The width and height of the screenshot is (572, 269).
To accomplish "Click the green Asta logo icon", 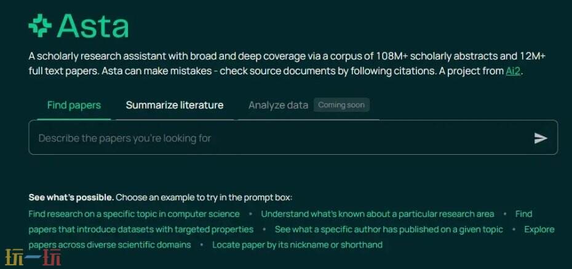I will click(40, 26).
